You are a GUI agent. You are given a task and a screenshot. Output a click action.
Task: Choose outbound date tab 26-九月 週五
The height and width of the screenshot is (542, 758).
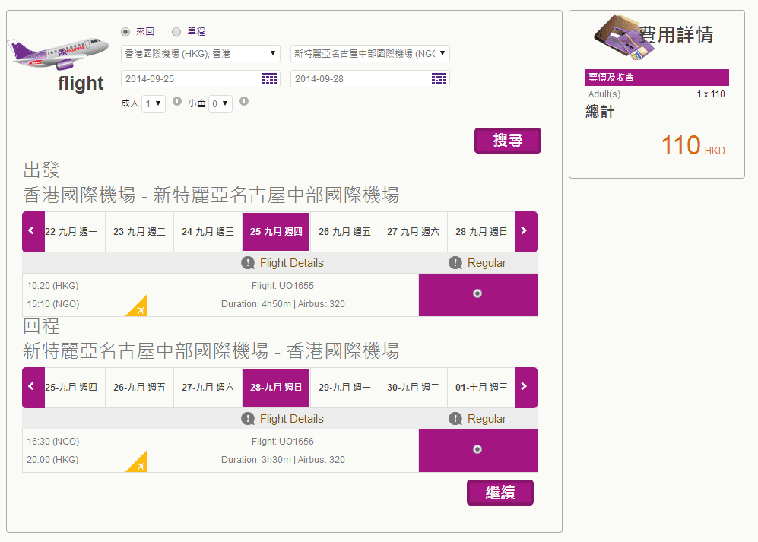pyautogui.click(x=344, y=232)
